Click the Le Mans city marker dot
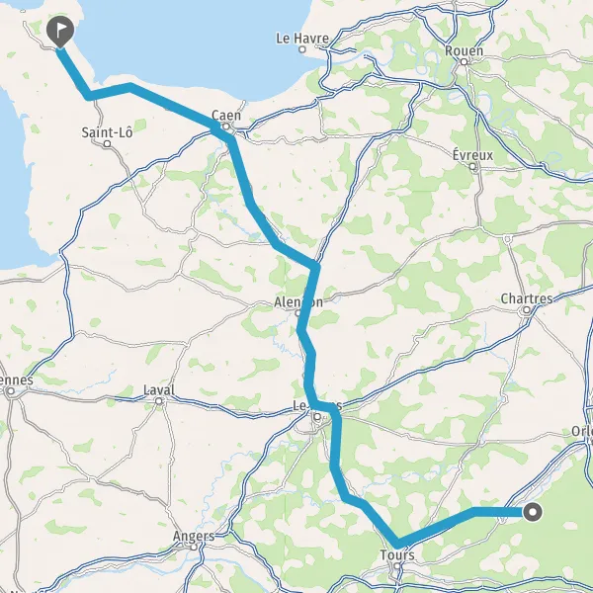 click(317, 417)
